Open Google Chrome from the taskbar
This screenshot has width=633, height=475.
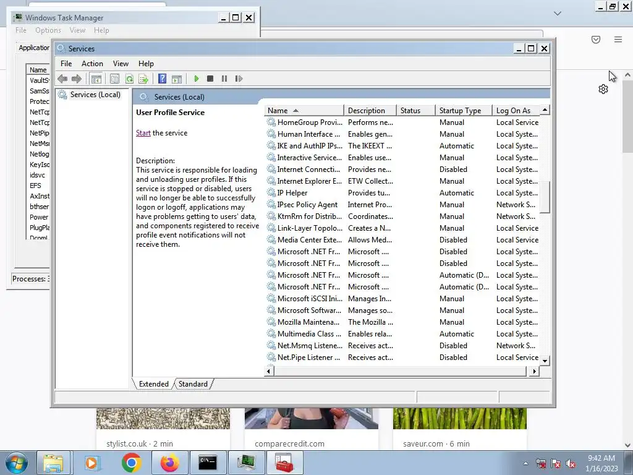tap(131, 463)
